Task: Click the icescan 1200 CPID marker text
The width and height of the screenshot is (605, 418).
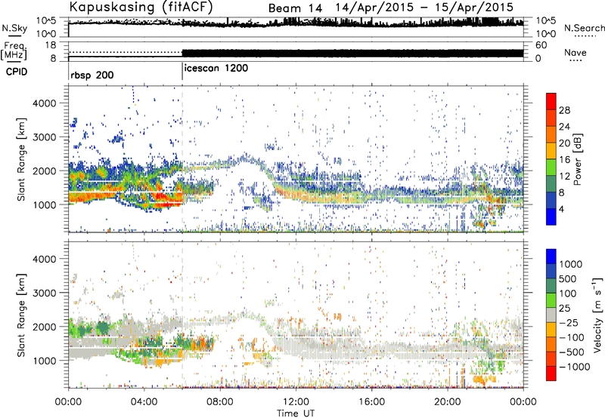Action: 216,69
